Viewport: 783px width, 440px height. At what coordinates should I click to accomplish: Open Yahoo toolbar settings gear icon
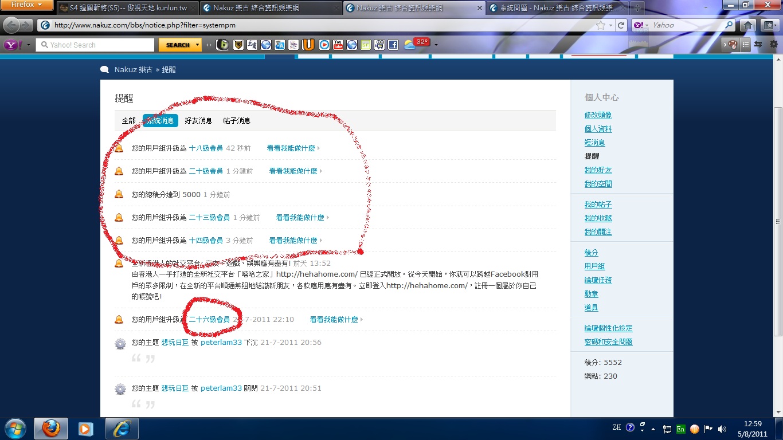pyautogui.click(x=774, y=45)
